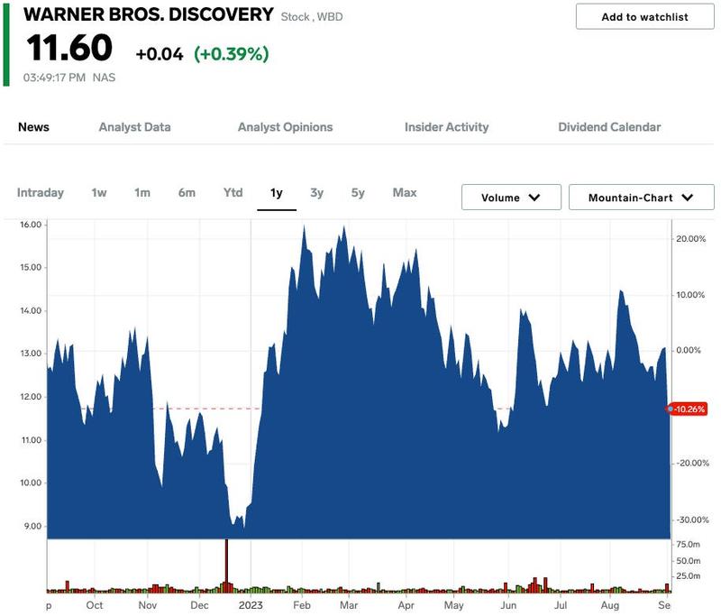This screenshot has width=721, height=616.
Task: Go to the Dividend Calendar tab
Action: 609,127
